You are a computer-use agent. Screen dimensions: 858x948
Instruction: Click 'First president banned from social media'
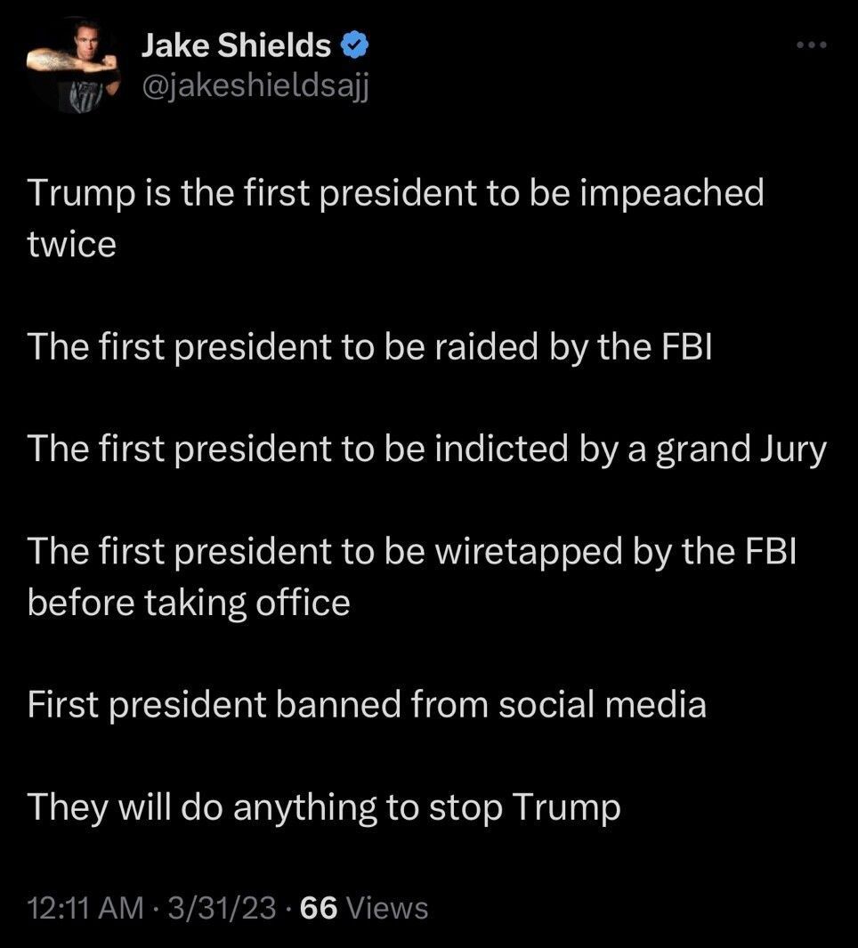click(367, 705)
